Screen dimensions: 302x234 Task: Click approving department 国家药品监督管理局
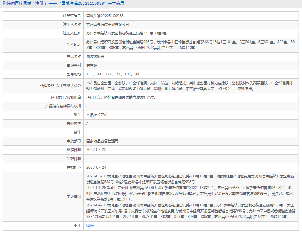pos(102,141)
